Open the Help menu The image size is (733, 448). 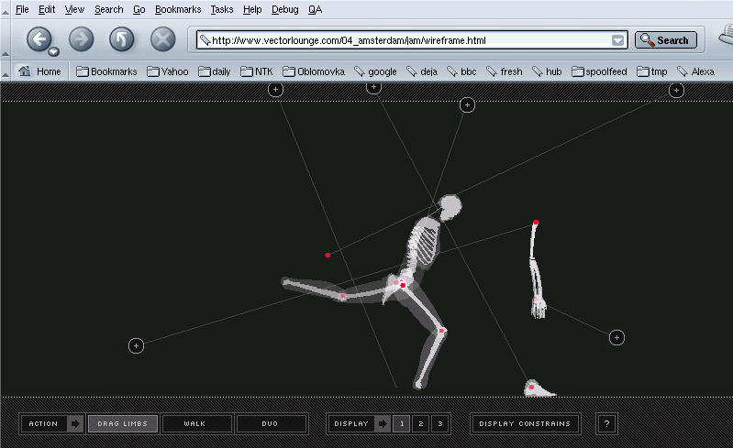(x=252, y=9)
